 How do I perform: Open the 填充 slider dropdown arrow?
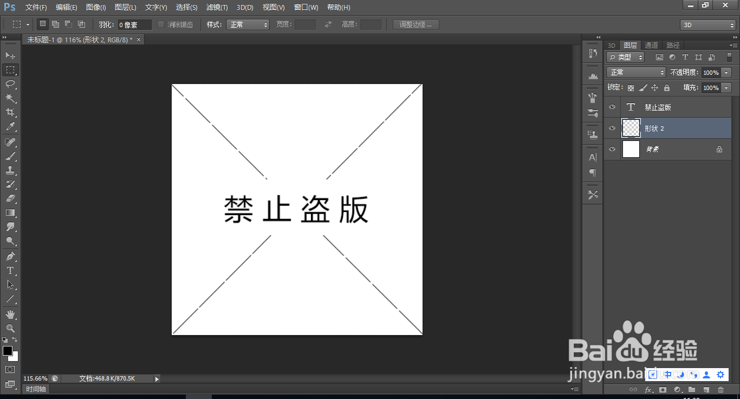pyautogui.click(x=726, y=88)
